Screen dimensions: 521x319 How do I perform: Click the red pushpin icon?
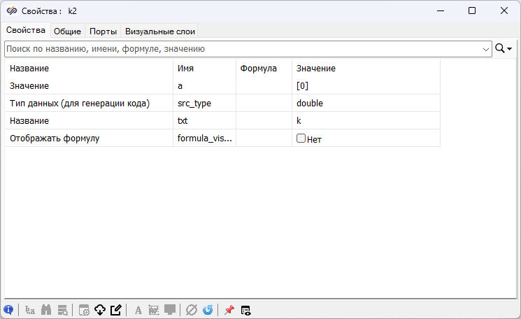pos(229,310)
